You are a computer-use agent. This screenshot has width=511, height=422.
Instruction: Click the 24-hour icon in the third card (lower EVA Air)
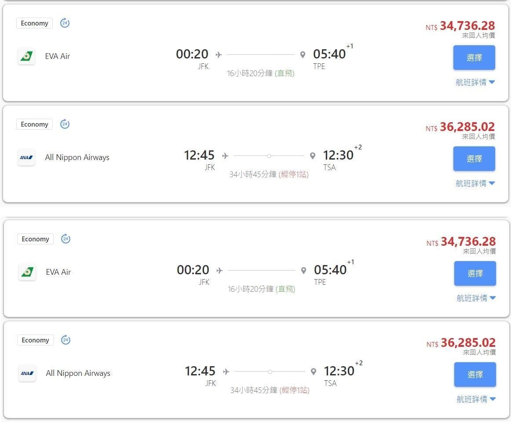point(66,239)
